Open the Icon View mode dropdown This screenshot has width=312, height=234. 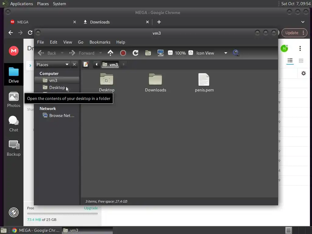pyautogui.click(x=212, y=53)
